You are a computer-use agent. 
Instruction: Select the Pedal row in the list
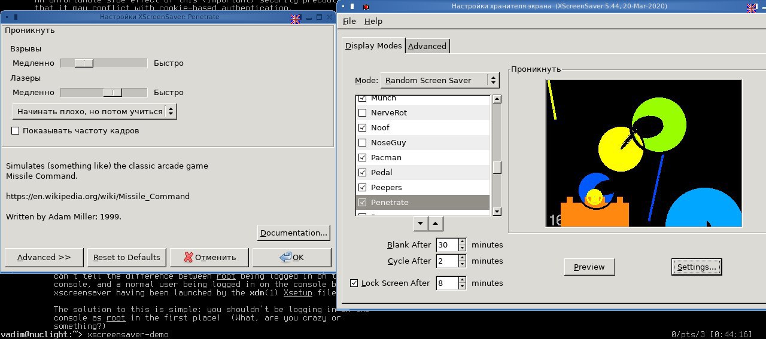422,172
